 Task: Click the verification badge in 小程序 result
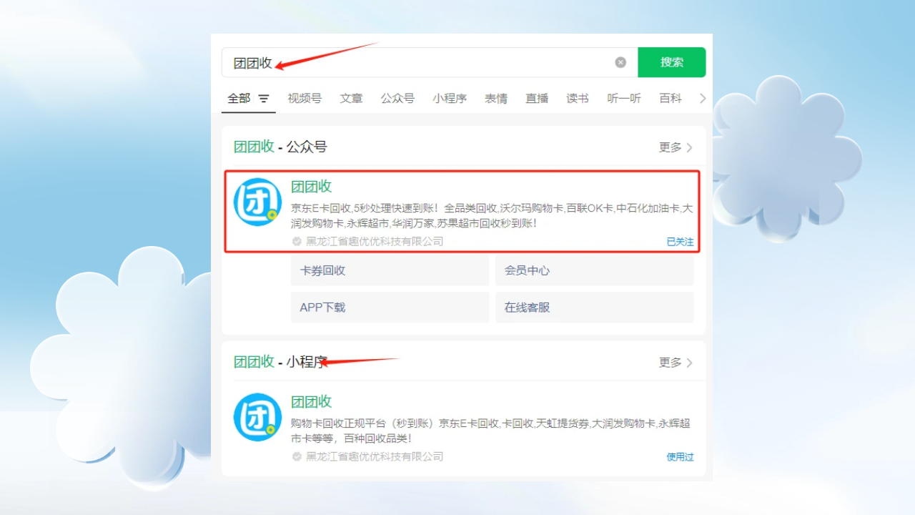(297, 456)
